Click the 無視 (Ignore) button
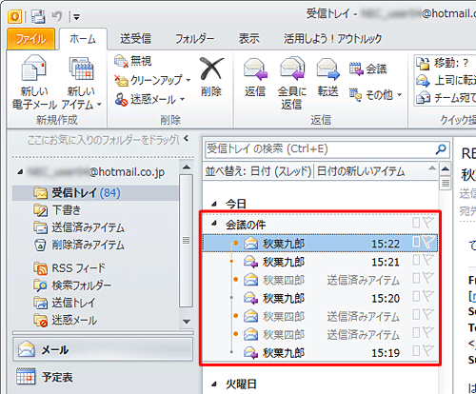Screen dimensions: 476x394 pos(133,61)
